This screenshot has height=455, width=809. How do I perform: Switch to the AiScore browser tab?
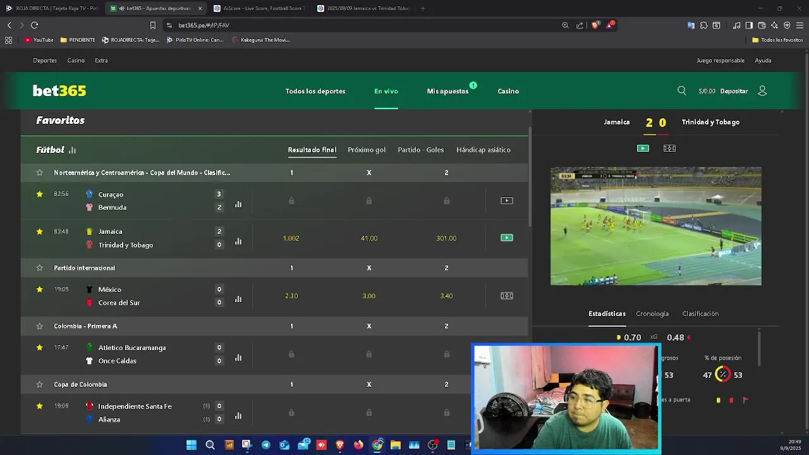coord(259,8)
